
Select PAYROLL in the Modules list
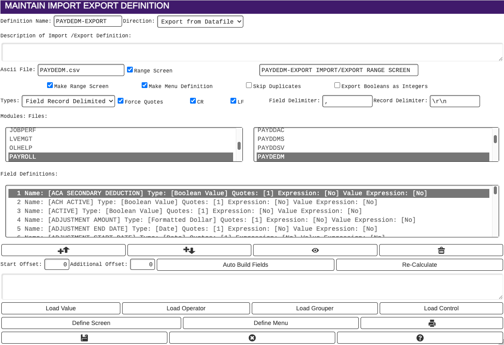(x=120, y=157)
